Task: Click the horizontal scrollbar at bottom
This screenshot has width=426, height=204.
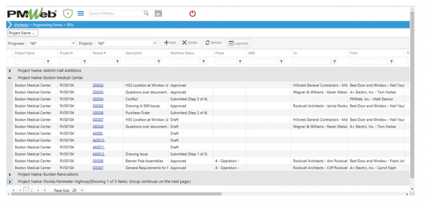Action: point(116,194)
